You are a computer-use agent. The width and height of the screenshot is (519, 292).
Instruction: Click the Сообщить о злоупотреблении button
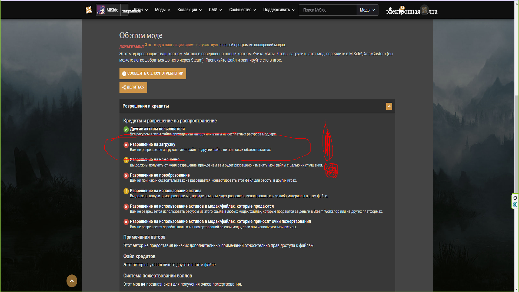click(x=153, y=74)
